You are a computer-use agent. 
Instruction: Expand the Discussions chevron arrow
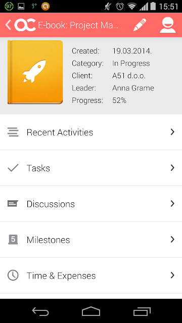coord(172,204)
